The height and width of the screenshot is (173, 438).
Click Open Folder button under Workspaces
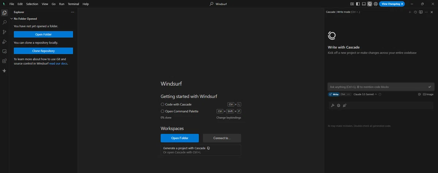point(180,138)
